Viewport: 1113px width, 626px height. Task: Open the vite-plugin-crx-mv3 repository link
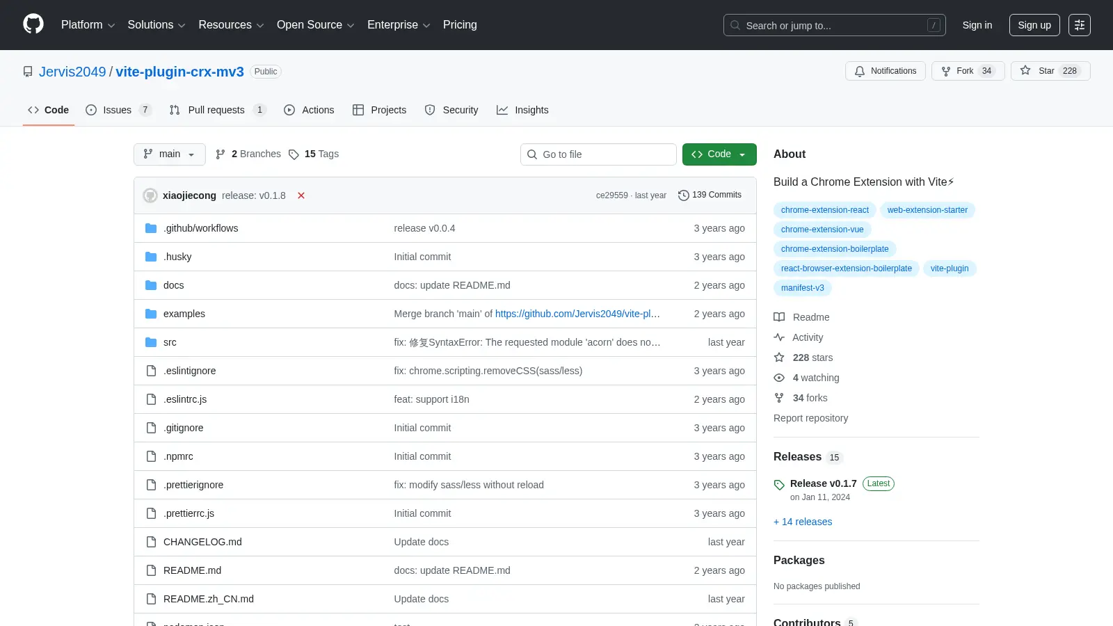(179, 72)
